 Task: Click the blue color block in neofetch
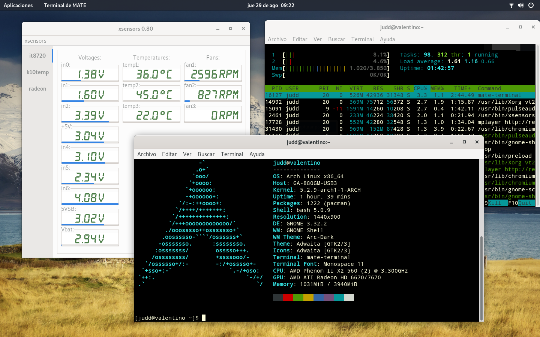pyautogui.click(x=318, y=298)
